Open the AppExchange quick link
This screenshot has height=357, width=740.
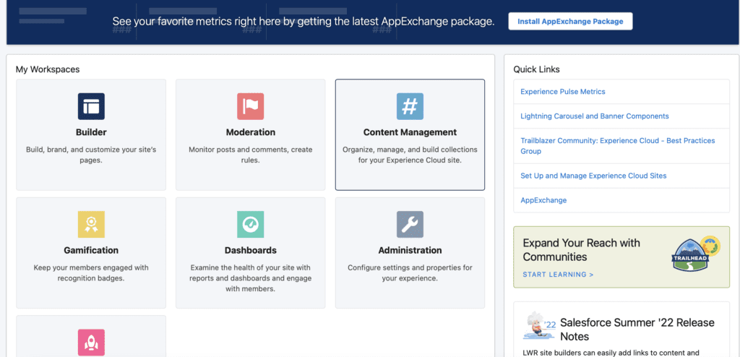point(543,200)
